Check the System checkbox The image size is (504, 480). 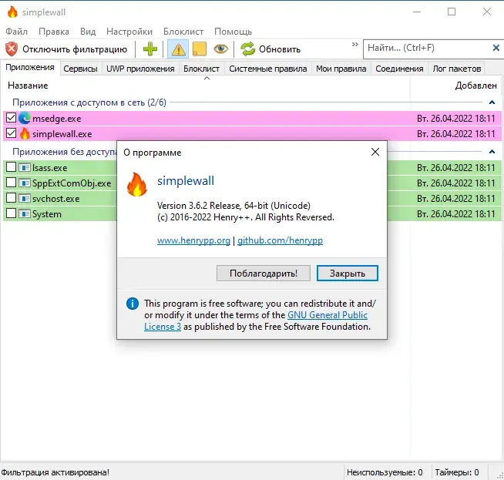12,213
